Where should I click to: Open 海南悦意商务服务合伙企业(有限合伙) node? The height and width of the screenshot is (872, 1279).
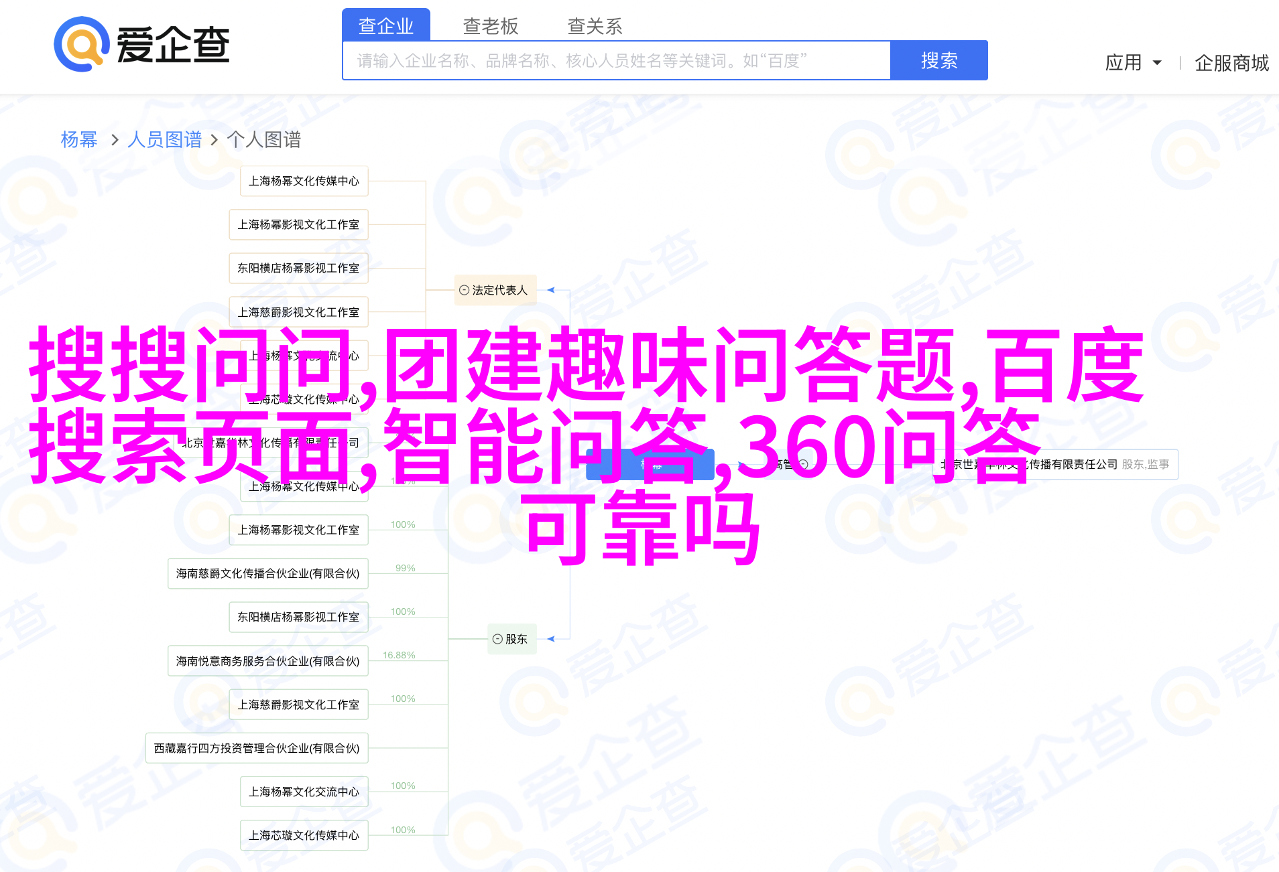[x=268, y=661]
